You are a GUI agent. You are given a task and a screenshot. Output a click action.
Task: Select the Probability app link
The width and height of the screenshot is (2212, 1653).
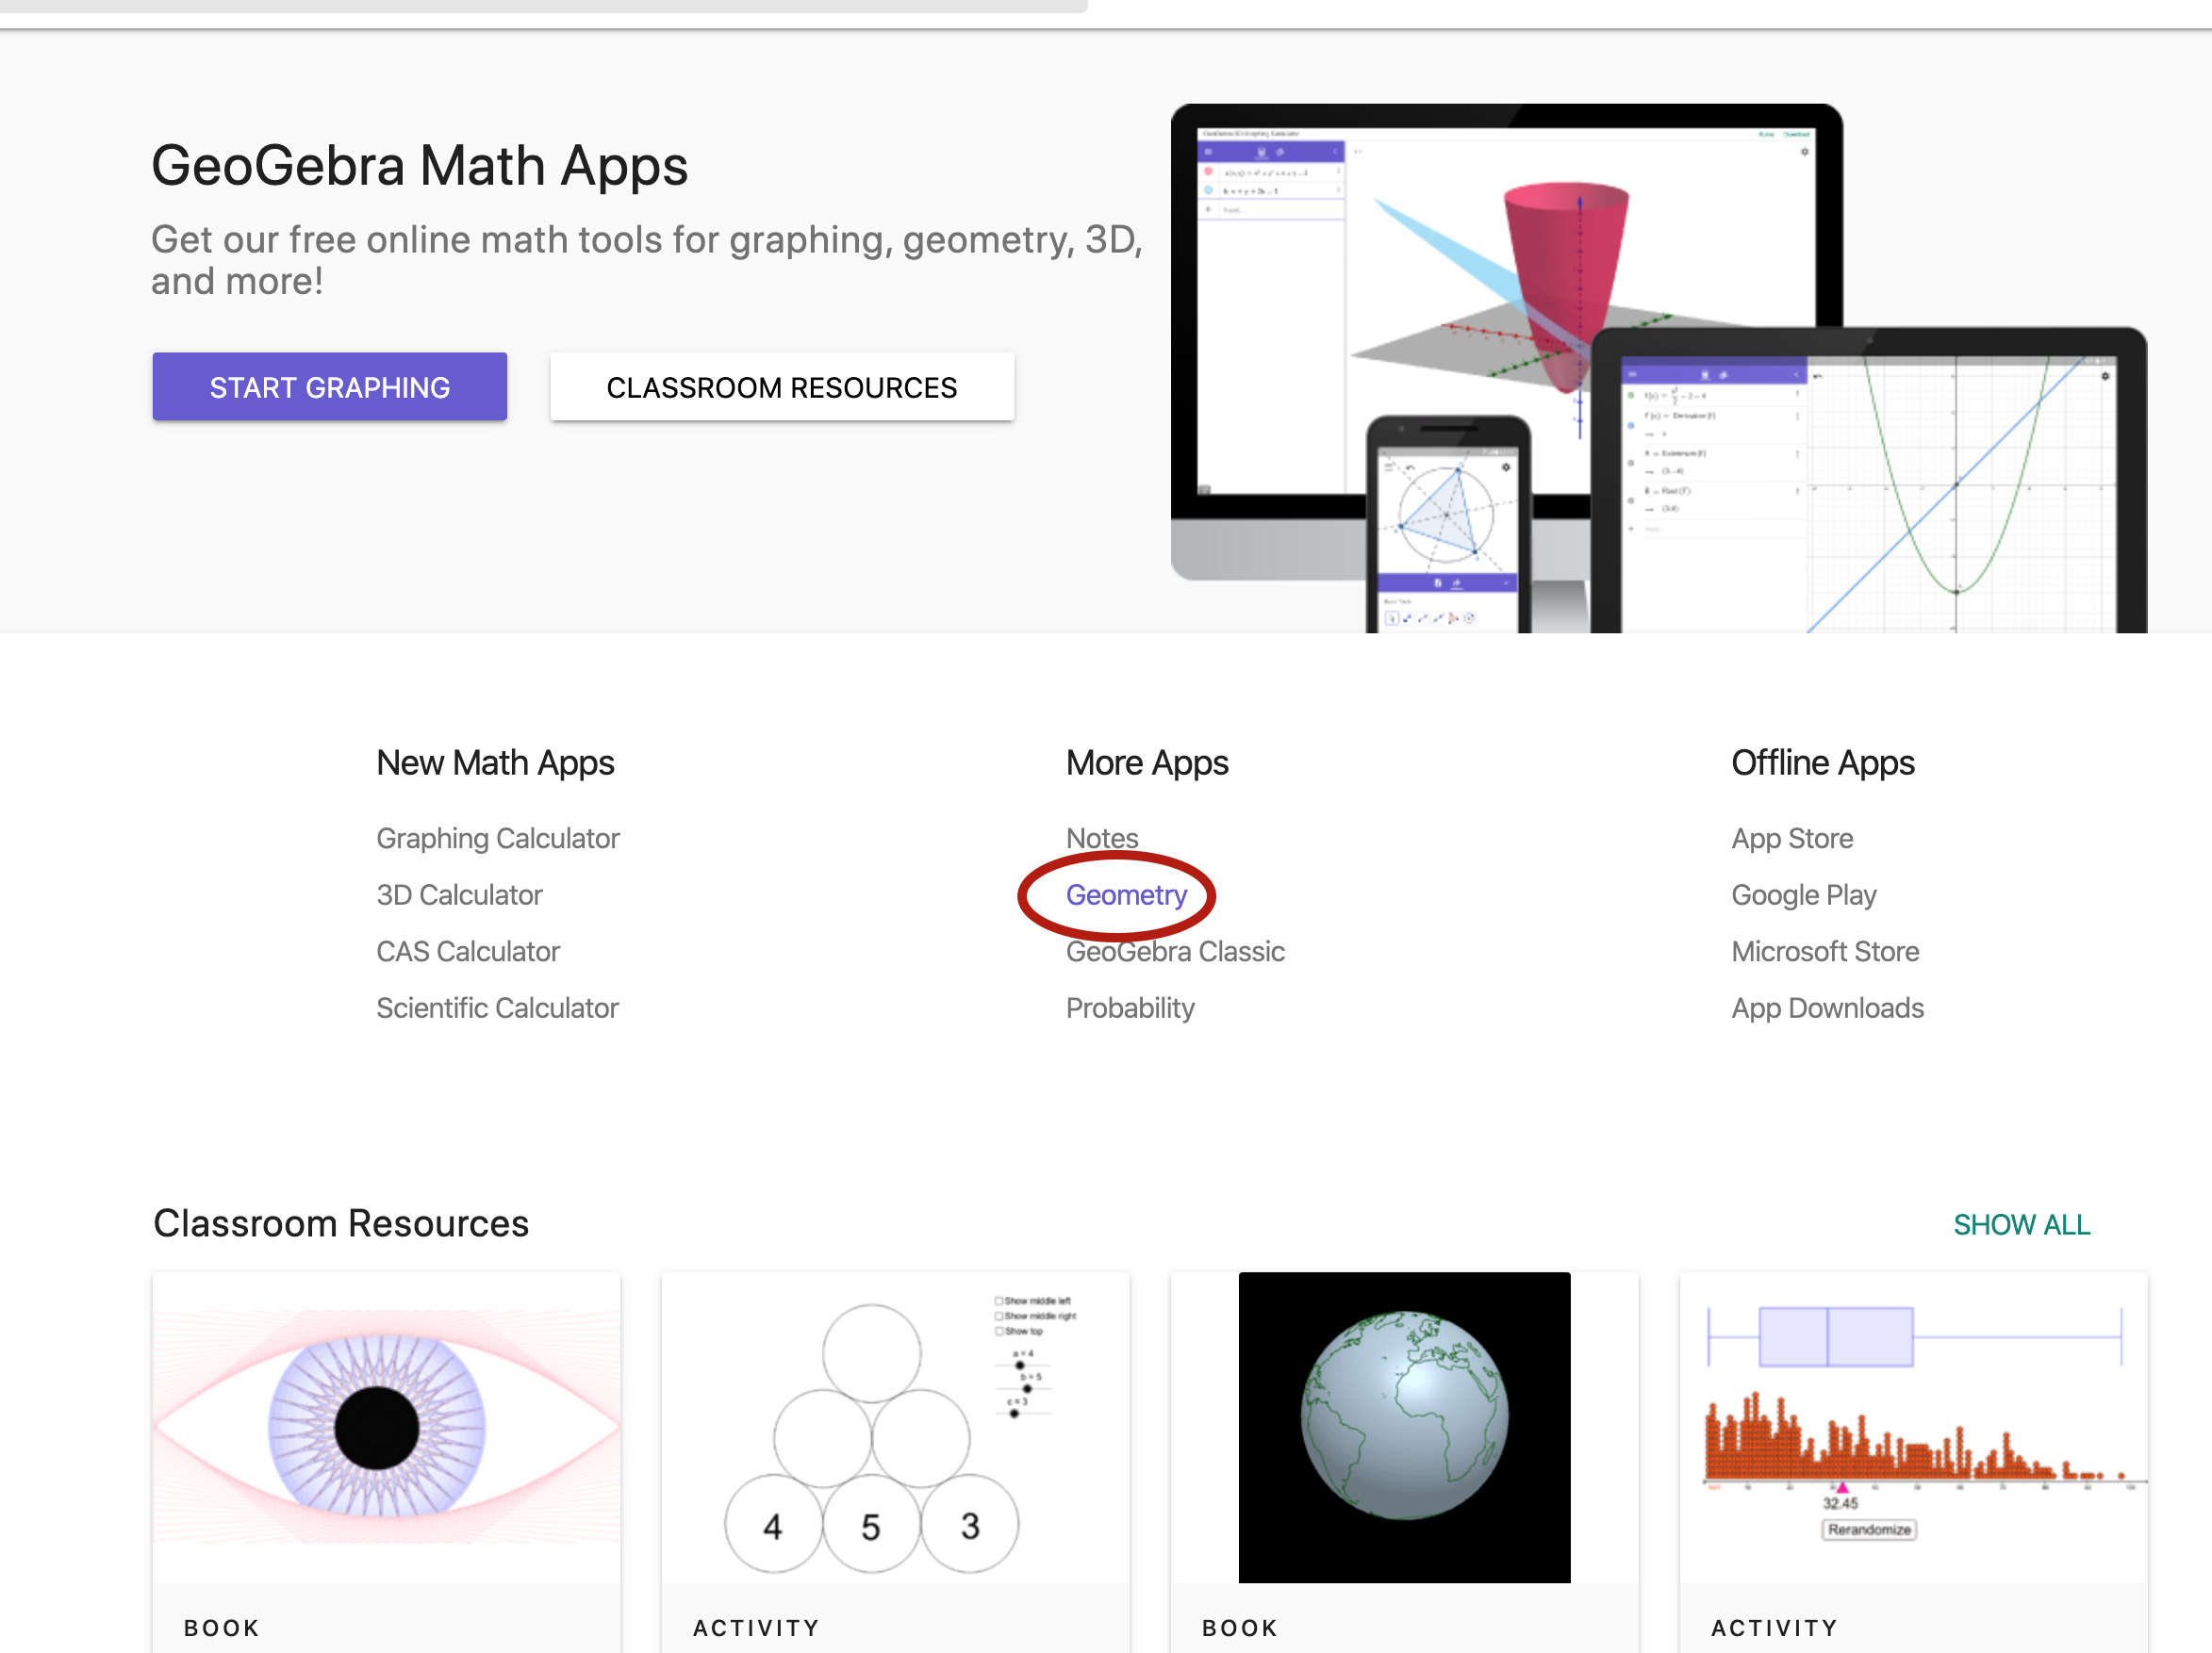click(x=1129, y=1007)
